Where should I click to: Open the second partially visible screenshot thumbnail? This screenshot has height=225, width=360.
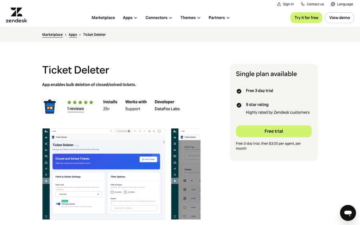pyautogui.click(x=186, y=174)
